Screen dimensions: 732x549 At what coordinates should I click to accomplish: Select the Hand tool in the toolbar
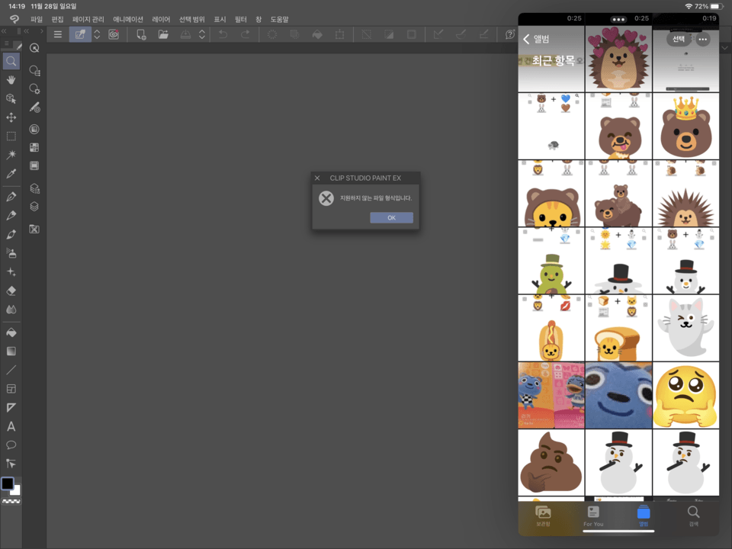point(11,81)
